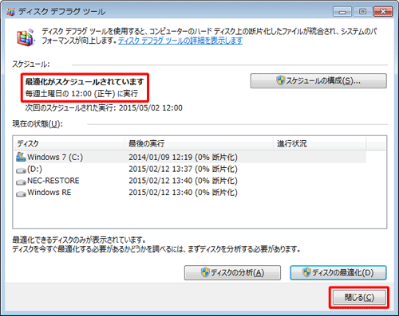Click the (D:) drive icon
The height and width of the screenshot is (316, 399).
point(21,170)
